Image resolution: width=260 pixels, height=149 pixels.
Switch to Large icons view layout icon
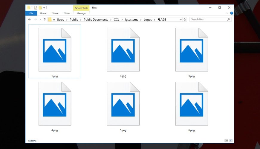click(231, 141)
